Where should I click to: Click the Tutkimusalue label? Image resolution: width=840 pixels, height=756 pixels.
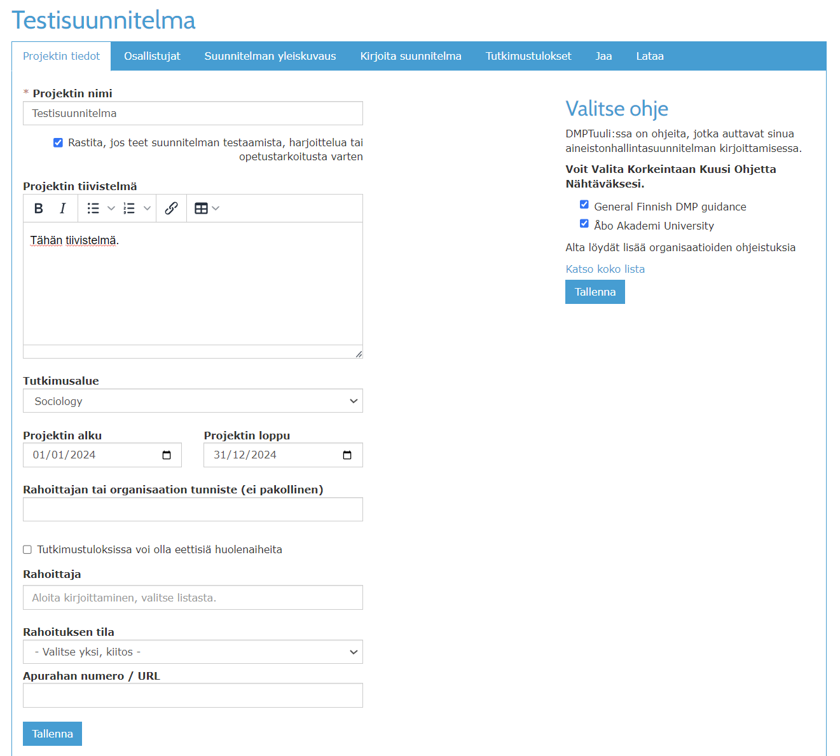[61, 381]
